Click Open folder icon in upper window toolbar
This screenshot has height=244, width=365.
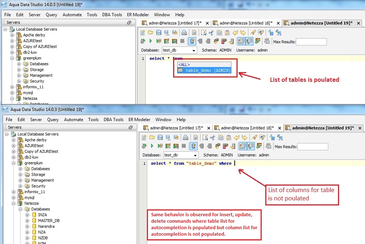(x=150, y=33)
